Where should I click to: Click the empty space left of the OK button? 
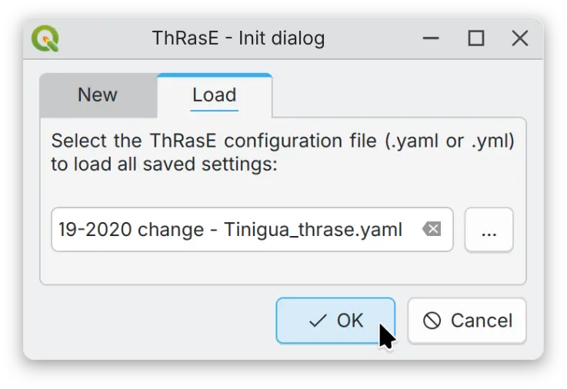(155, 321)
